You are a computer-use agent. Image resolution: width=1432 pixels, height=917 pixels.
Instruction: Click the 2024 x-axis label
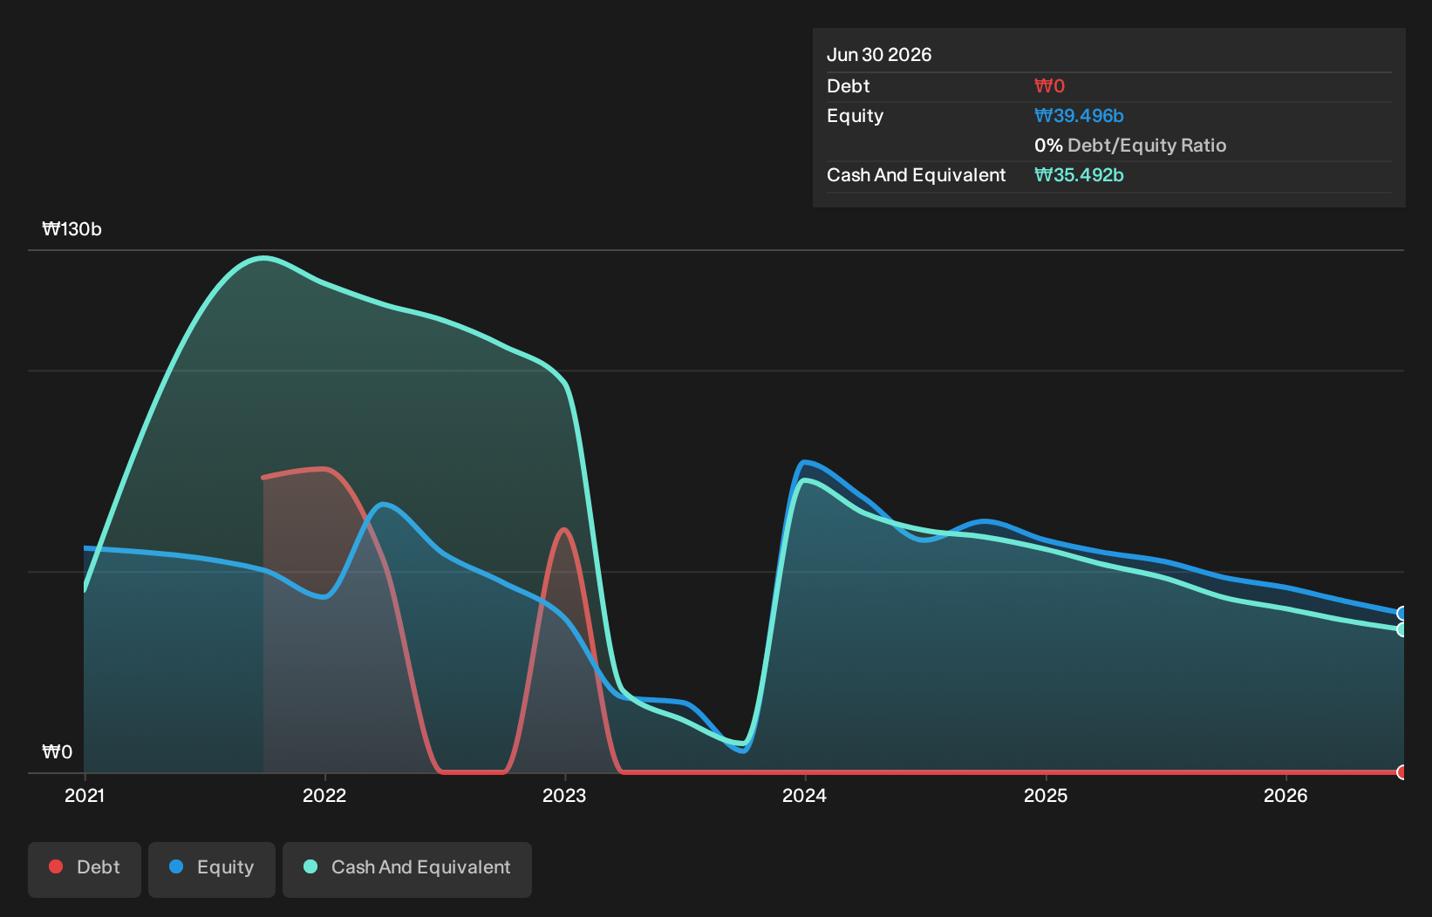coord(805,795)
